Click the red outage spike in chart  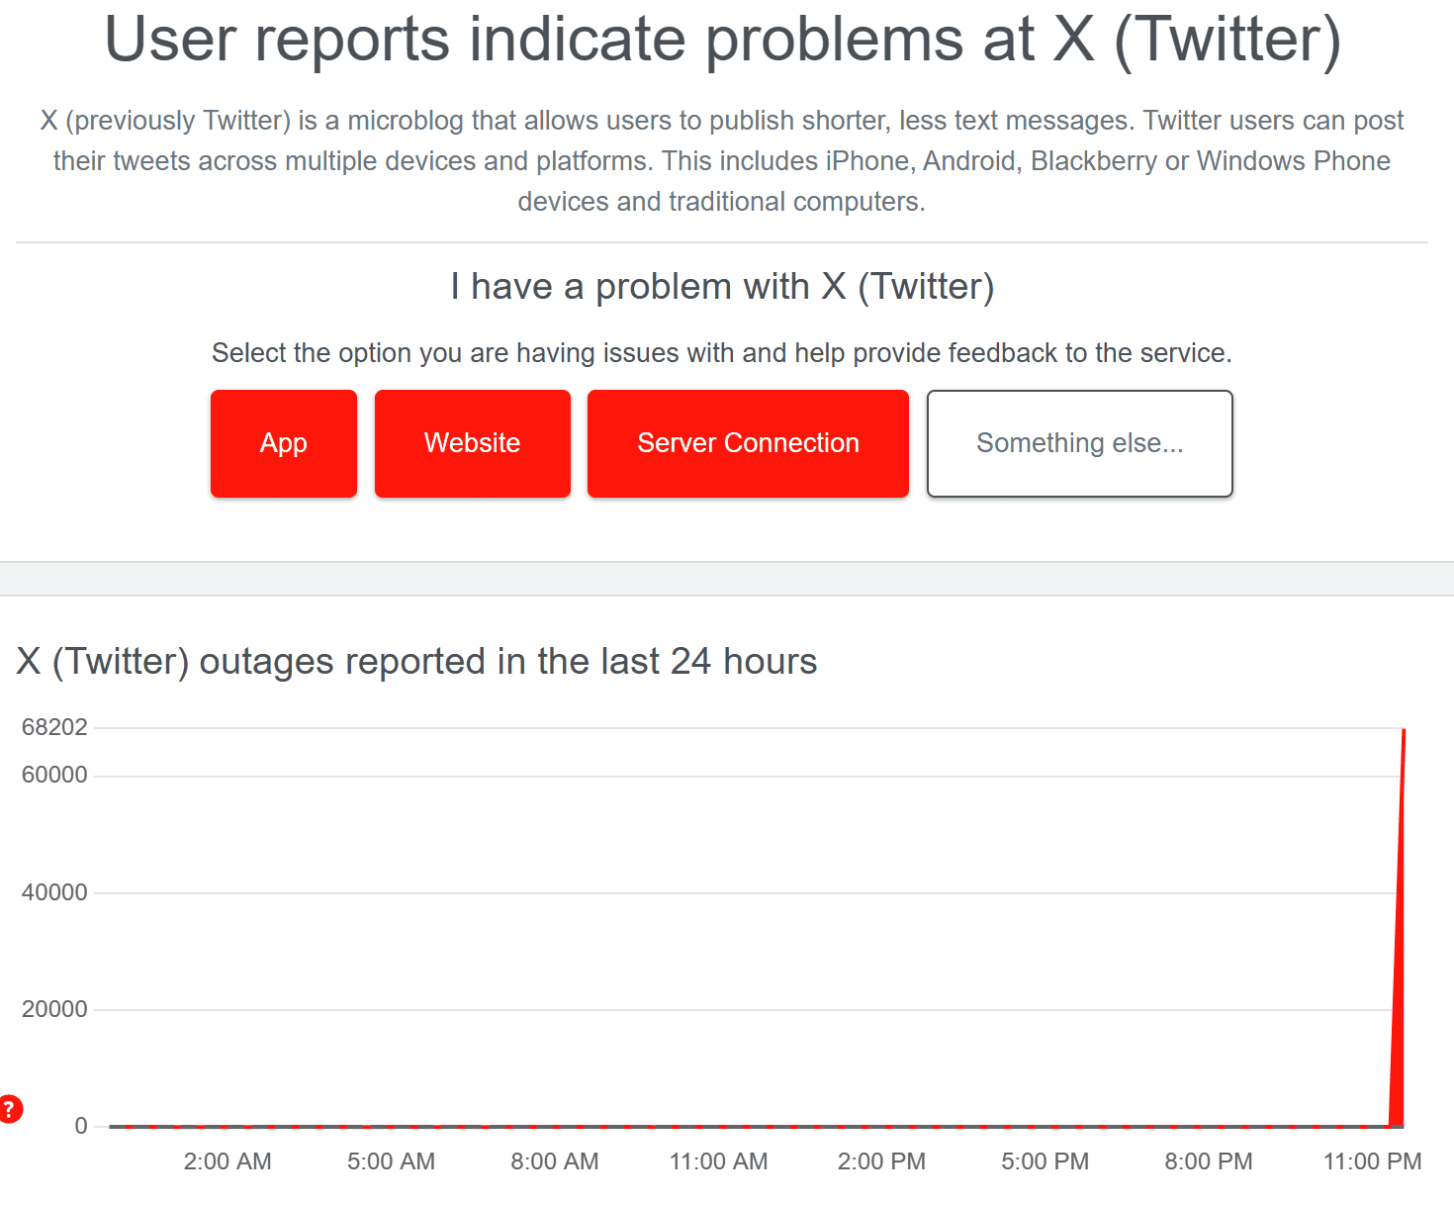(1399, 930)
